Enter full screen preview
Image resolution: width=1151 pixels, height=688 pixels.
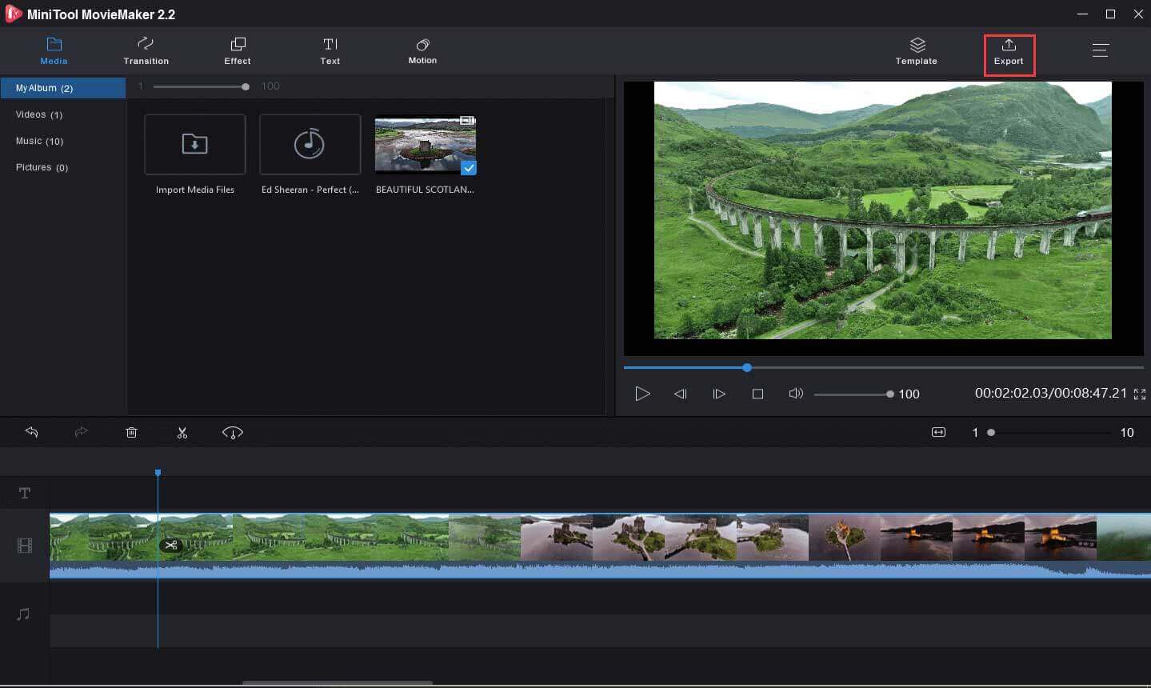pyautogui.click(x=1140, y=394)
